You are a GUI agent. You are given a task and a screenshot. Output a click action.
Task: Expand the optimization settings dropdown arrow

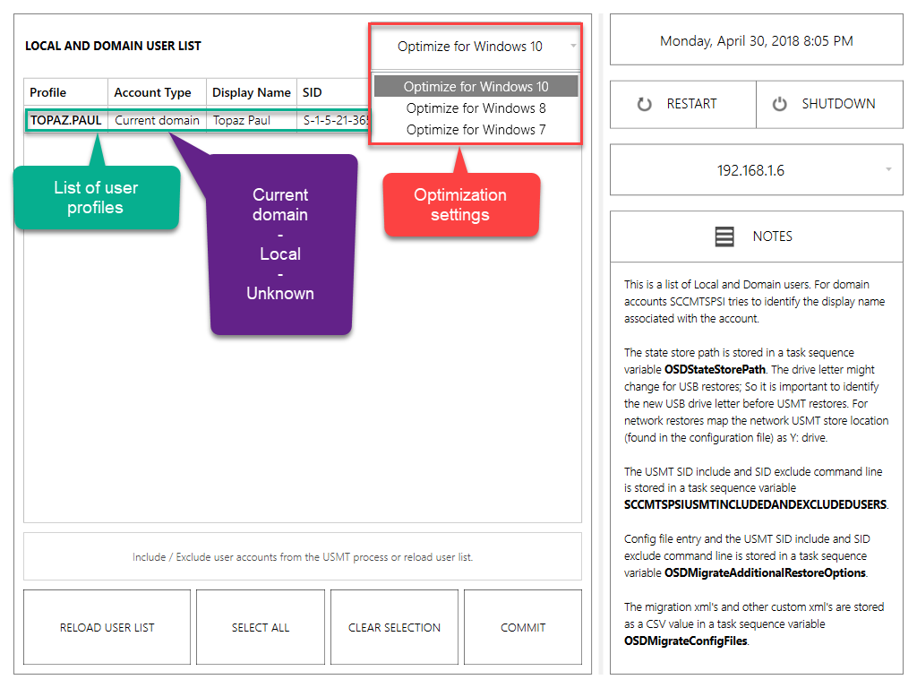[x=573, y=47]
